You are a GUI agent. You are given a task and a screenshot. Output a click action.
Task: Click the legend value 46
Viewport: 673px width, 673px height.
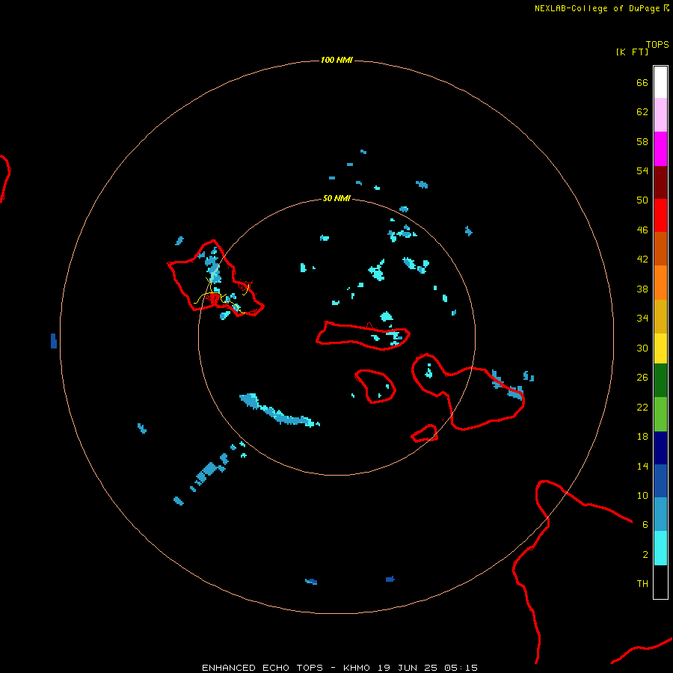642,230
